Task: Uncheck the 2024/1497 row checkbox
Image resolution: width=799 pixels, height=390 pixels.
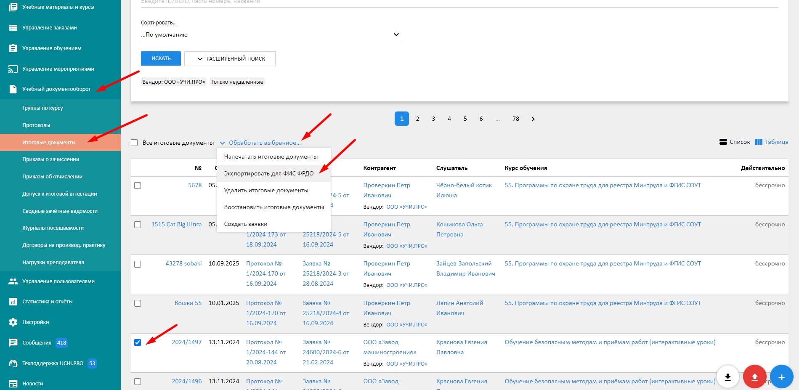Action: tap(138, 342)
